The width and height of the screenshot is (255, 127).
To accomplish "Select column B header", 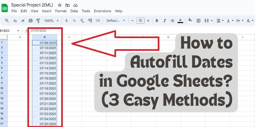I will tap(45, 37).
